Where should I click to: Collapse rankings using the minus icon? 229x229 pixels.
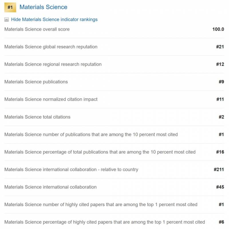[x=7, y=20]
